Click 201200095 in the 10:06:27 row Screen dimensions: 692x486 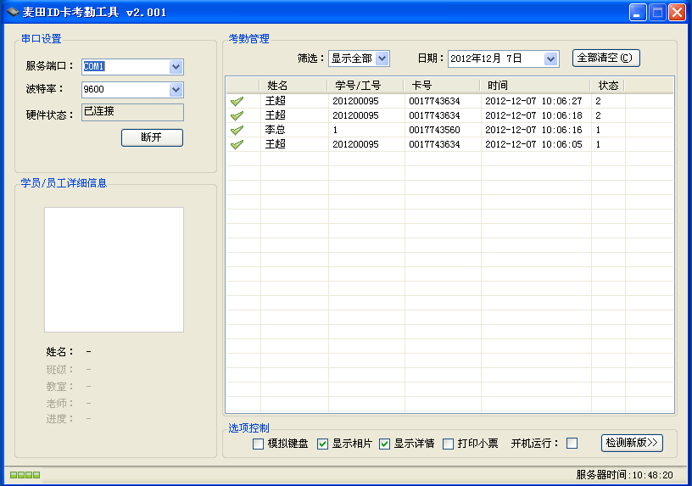355,101
